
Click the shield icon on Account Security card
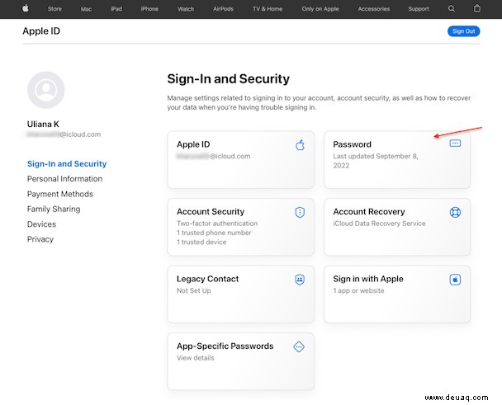(300, 212)
